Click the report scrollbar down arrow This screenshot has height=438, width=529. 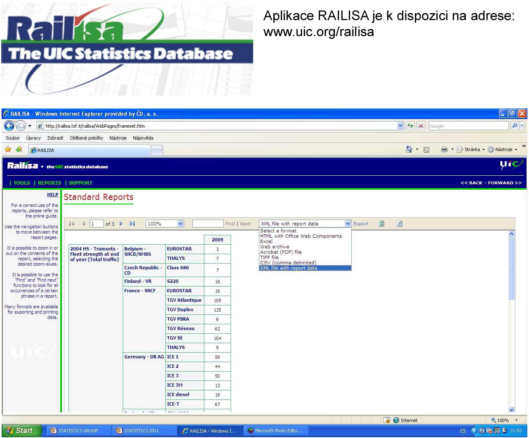tap(511, 409)
